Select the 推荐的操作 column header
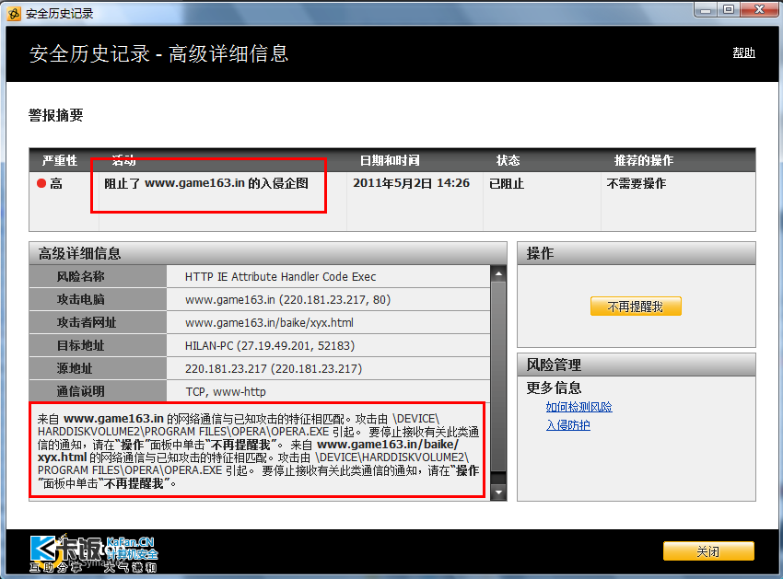Viewport: 783px width, 579px height. point(644,160)
